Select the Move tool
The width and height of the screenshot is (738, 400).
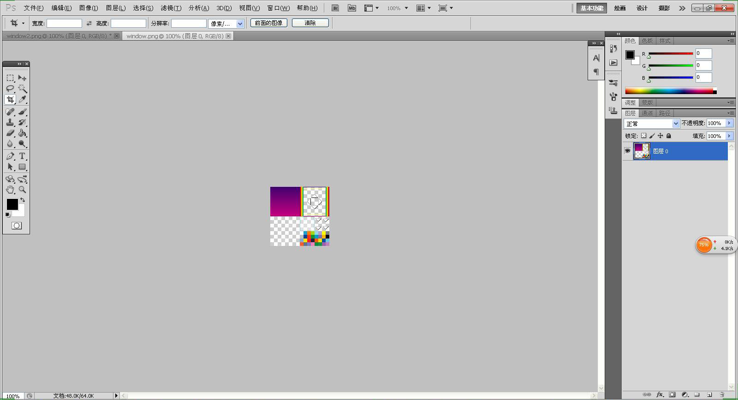22,78
